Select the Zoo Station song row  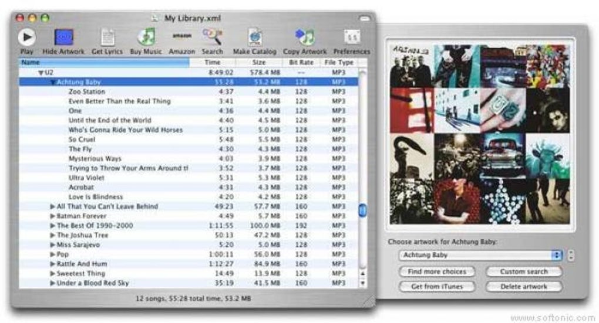(189, 91)
